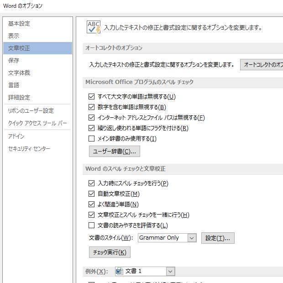The height and width of the screenshot is (283, 283).
Task: Enable メイン辞書のみ使用する checkbox
Action: click(92, 139)
